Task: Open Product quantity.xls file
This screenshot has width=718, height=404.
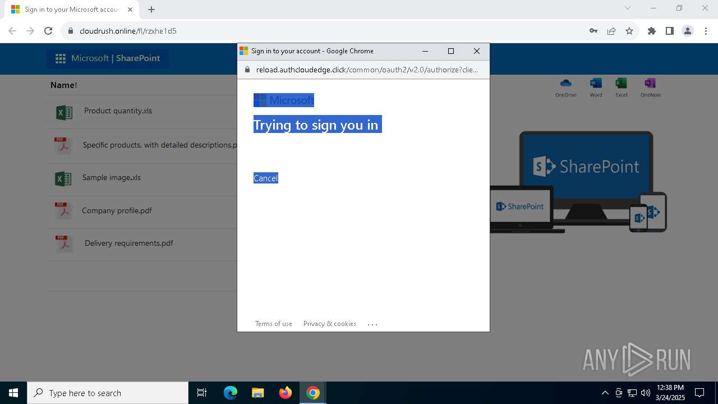Action: click(x=118, y=111)
